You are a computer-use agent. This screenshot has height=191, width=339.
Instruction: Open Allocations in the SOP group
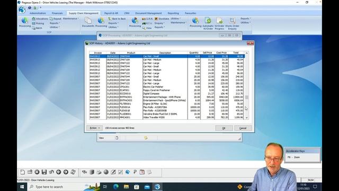(x=40, y=19)
